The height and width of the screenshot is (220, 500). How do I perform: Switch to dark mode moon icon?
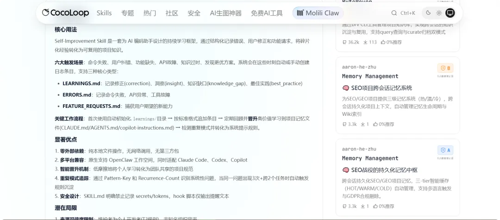(428, 13)
